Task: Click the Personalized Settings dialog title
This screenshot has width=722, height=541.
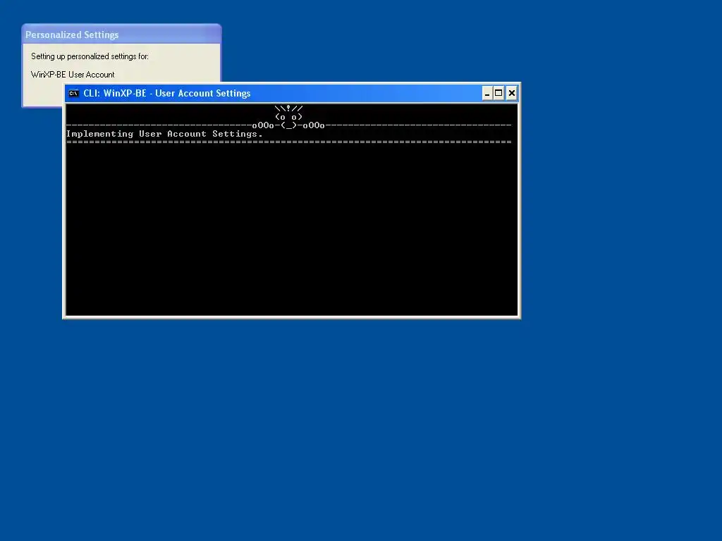Action: coord(72,35)
